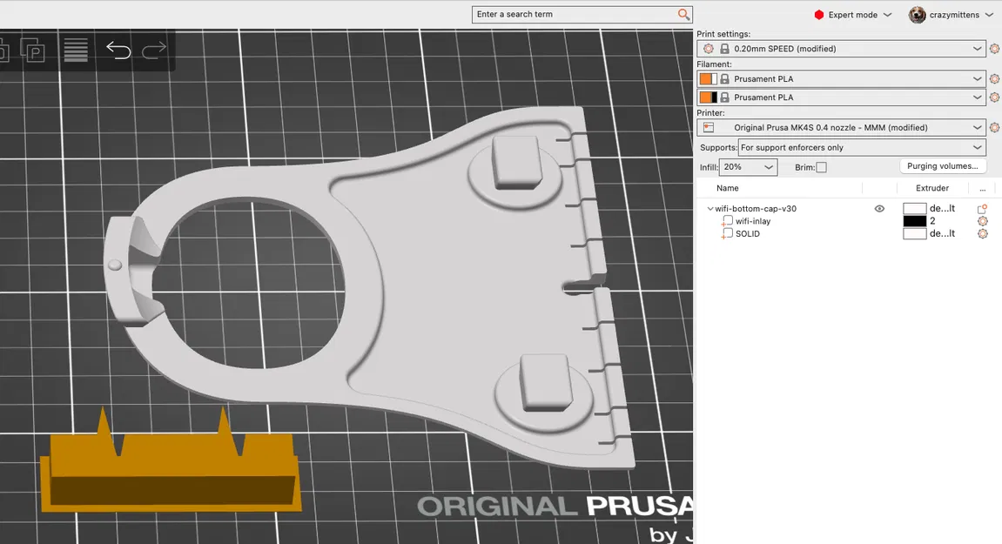This screenshot has width=1002, height=544.
Task: Open the Supports dropdown
Action: pos(862,148)
